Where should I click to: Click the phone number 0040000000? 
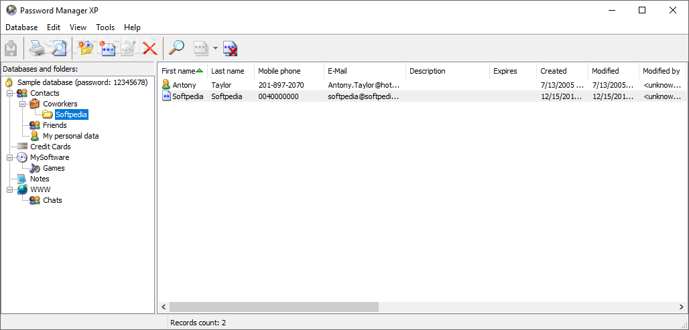[279, 96]
